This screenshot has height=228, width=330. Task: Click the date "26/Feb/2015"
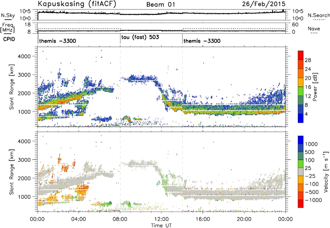click(264, 4)
